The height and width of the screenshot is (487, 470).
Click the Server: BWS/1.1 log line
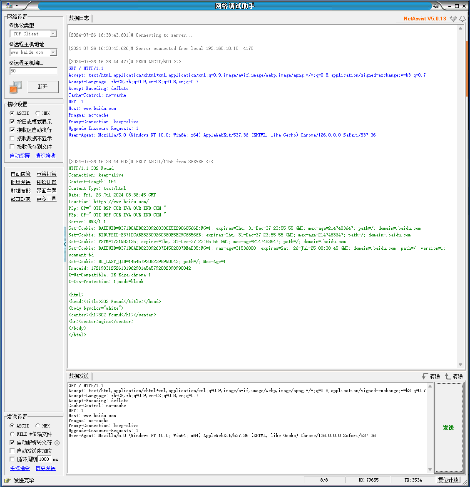pos(87,222)
